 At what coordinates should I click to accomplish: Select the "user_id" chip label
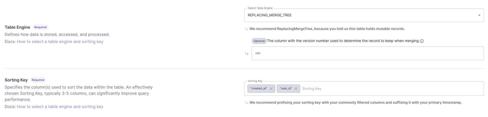pyautogui.click(x=286, y=89)
